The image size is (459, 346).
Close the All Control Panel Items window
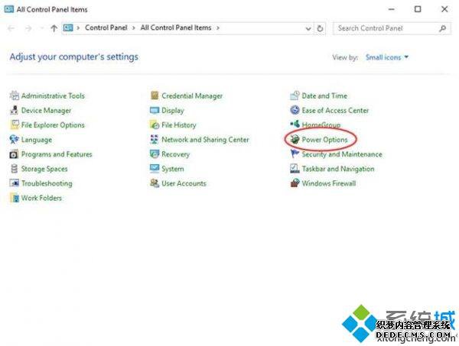point(444,9)
